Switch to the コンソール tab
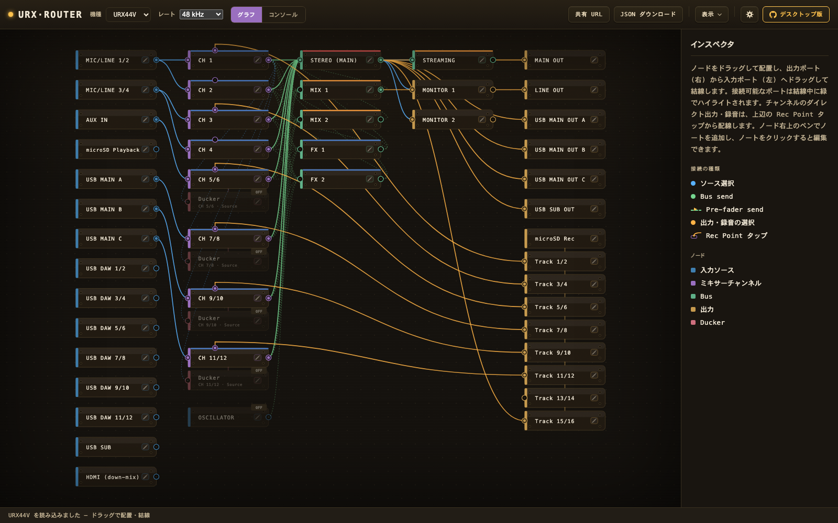This screenshot has width=838, height=523. [283, 15]
